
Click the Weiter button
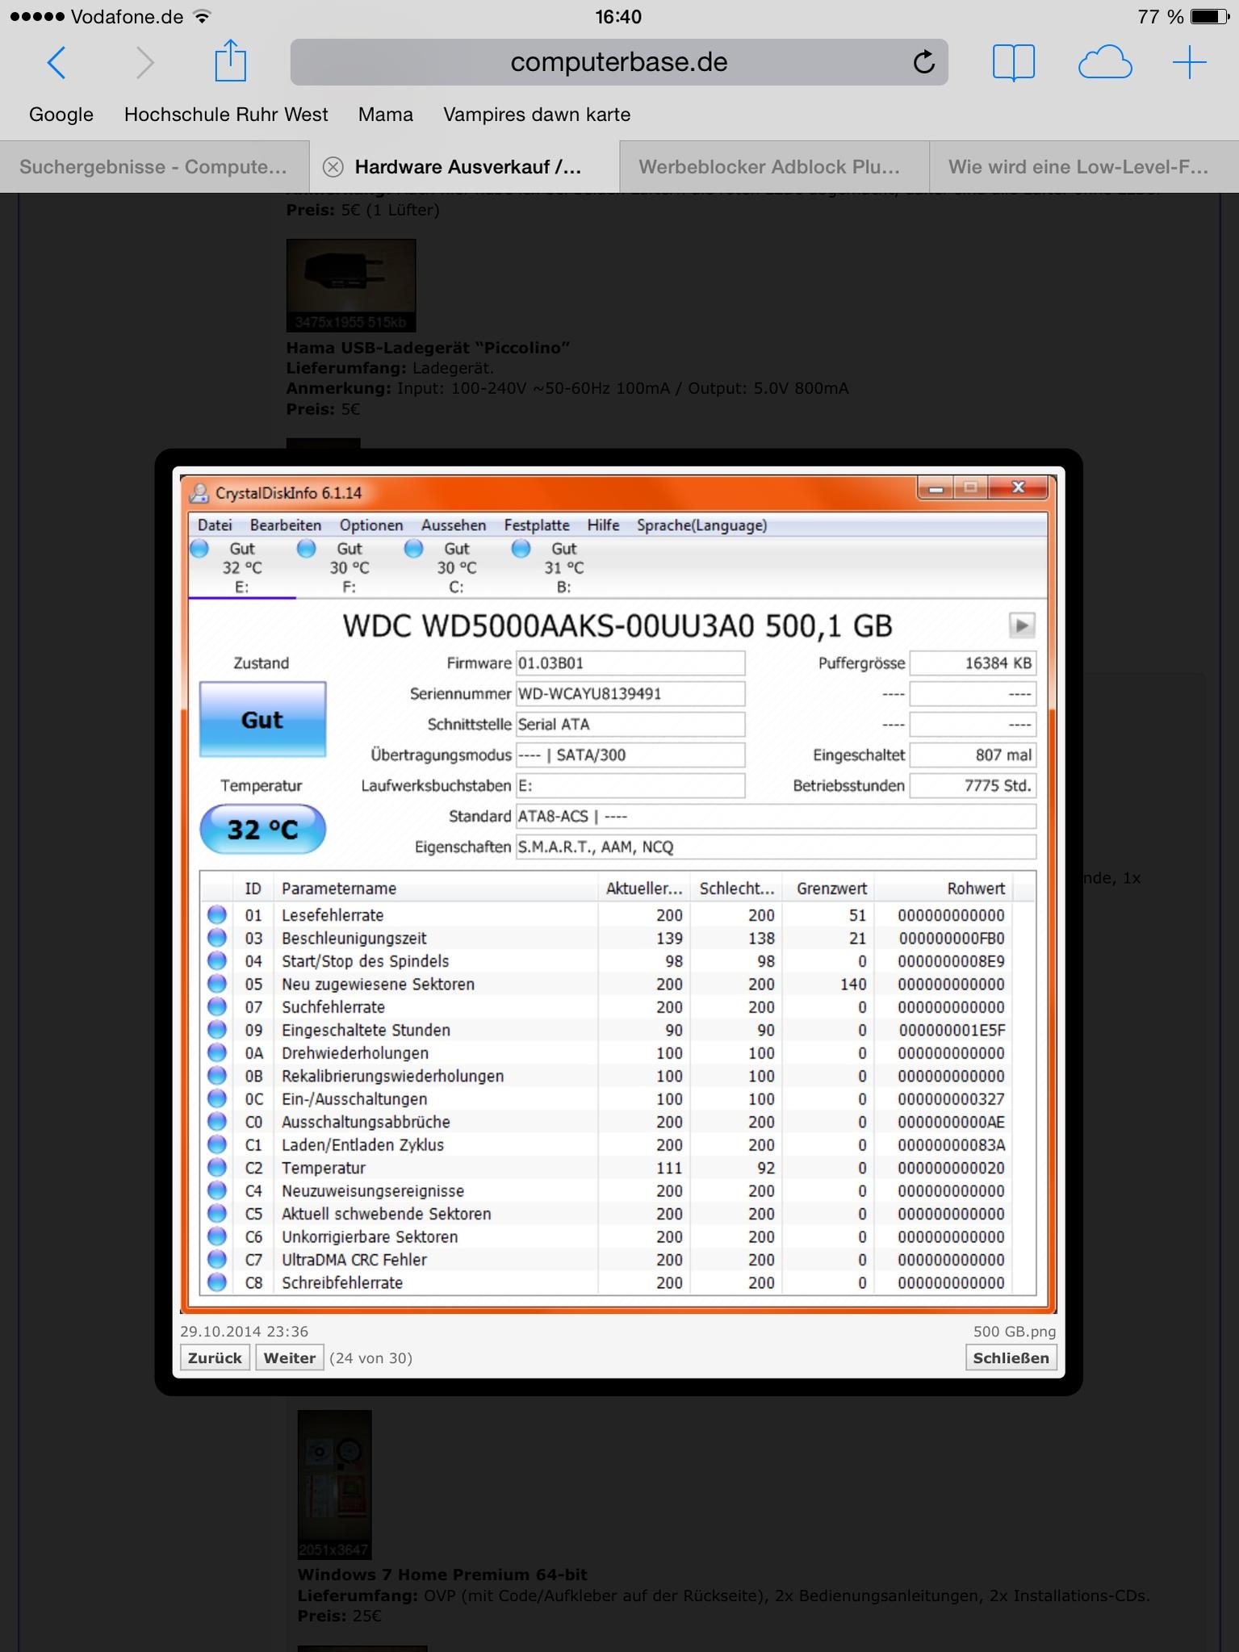[290, 1358]
